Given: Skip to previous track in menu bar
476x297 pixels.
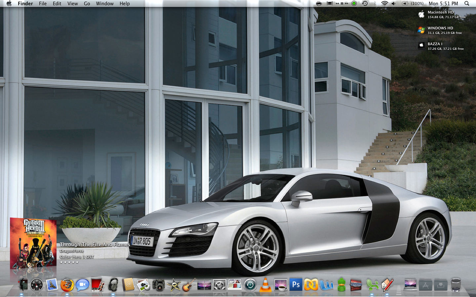Looking at the screenshot, I should pyautogui.click(x=337, y=3).
